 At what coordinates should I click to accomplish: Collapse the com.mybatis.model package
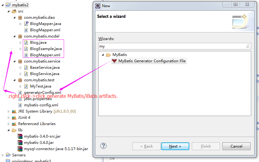pos(15,36)
